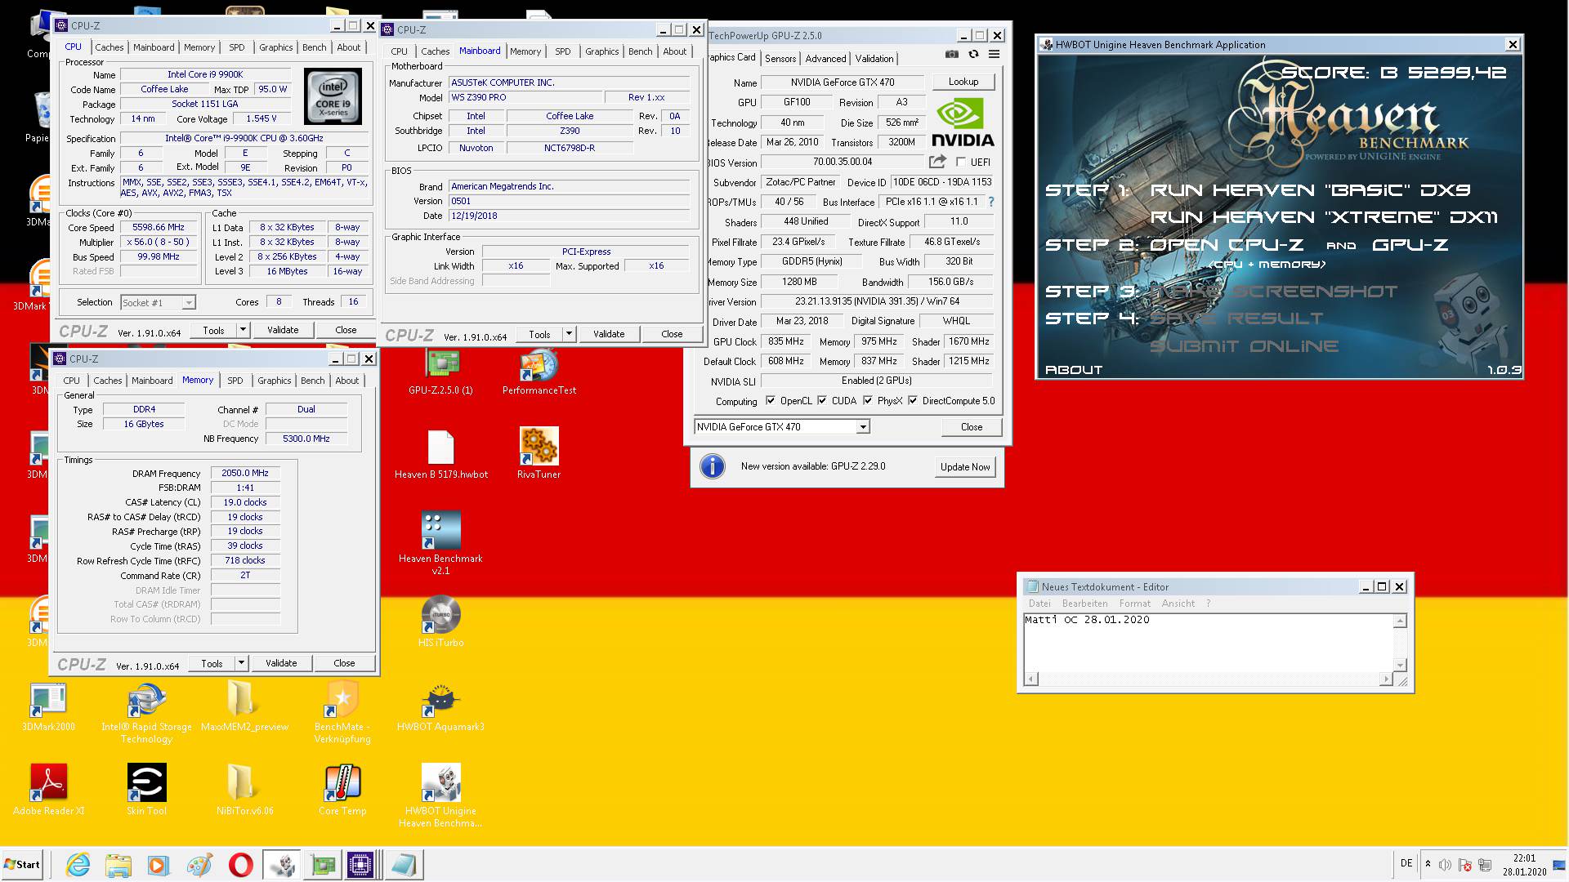Expand Tools dropdown arrow in CPU-Z Memory window

pyautogui.click(x=241, y=663)
